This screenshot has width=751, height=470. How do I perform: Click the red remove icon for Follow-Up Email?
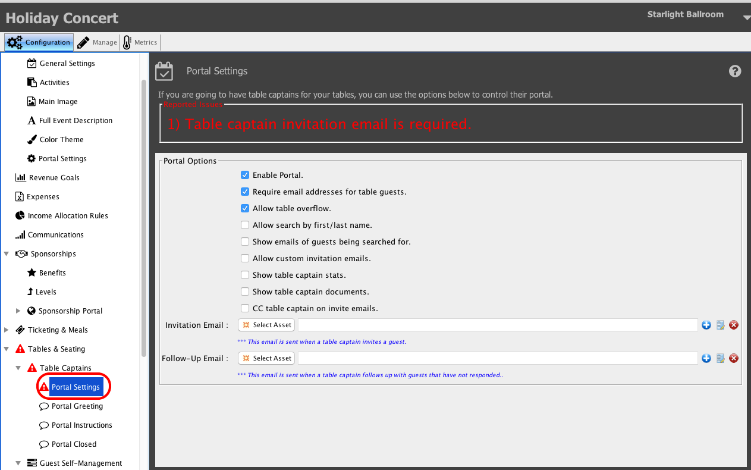click(x=734, y=358)
